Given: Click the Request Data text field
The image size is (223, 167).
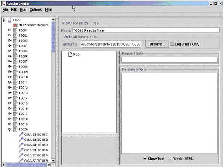Looking at the screenshot, I should [x=170, y=60].
